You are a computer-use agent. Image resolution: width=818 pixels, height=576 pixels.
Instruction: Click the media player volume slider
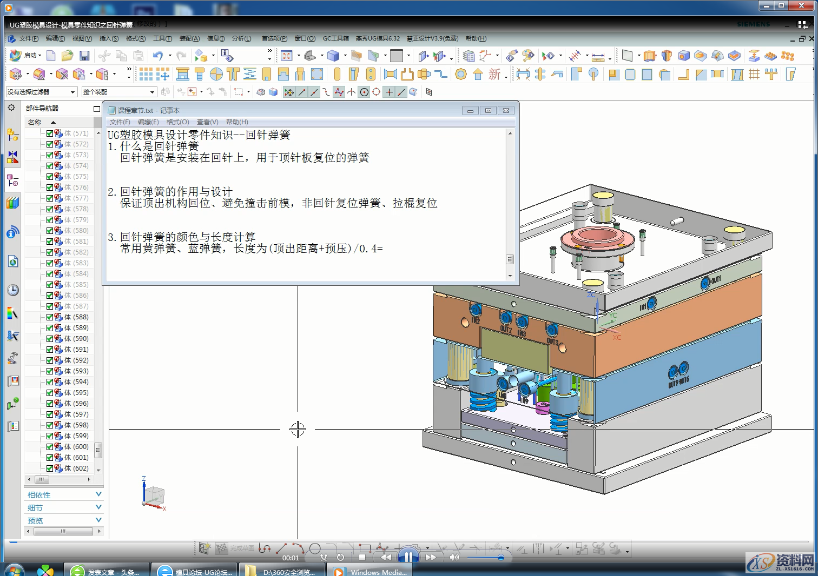pos(486,558)
